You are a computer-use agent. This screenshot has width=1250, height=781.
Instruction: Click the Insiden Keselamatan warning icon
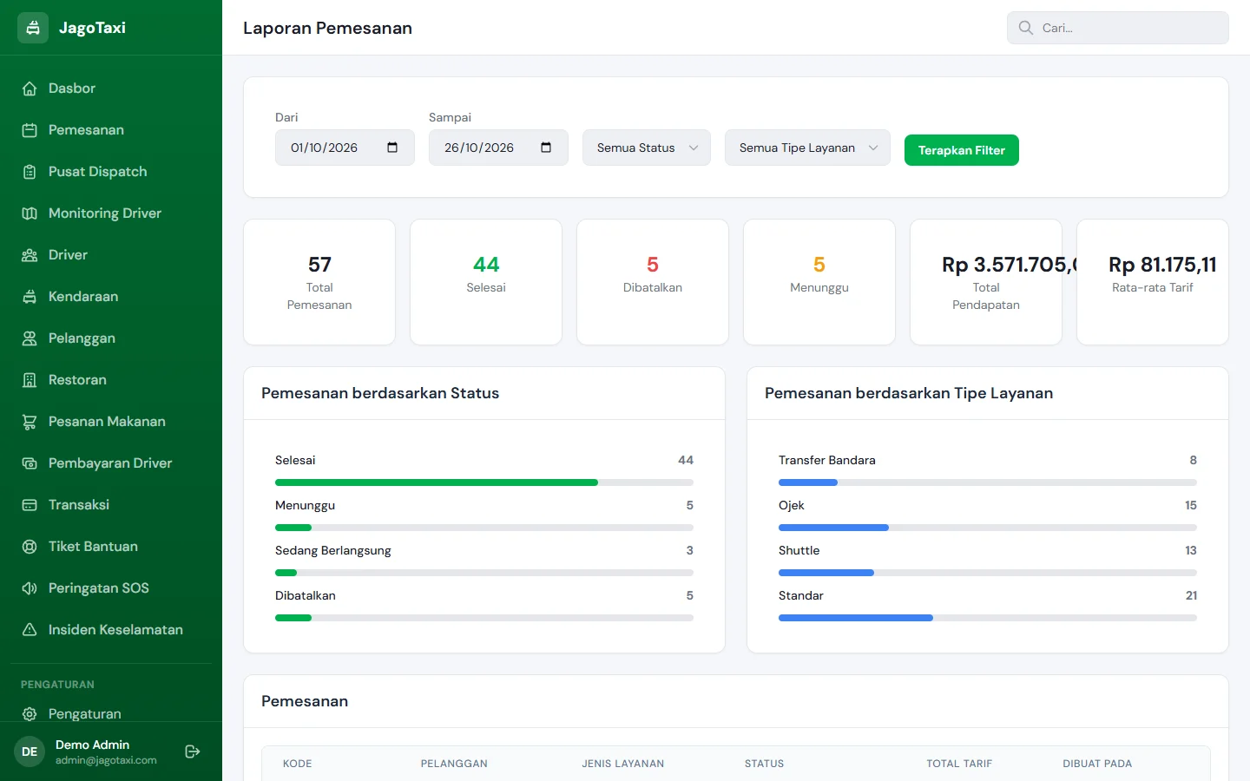tap(30, 630)
